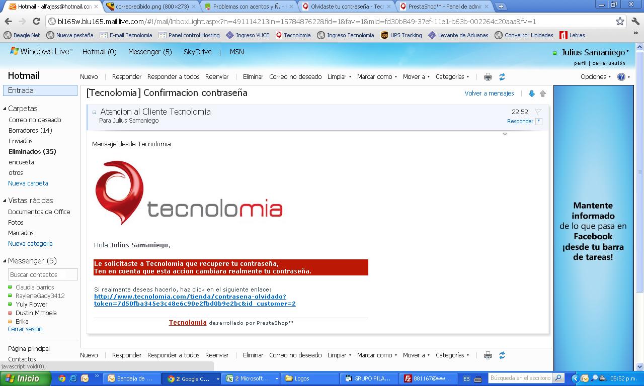Open the Messenger (5) header menu

tap(150, 52)
